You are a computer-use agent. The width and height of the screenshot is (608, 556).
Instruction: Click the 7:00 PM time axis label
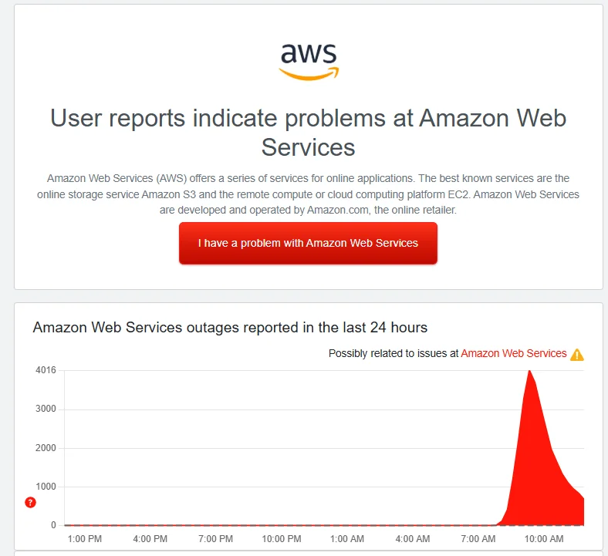tap(216, 539)
